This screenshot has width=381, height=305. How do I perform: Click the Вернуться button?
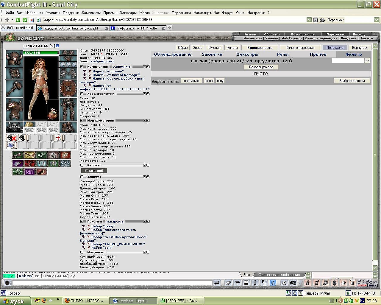[x=360, y=48]
